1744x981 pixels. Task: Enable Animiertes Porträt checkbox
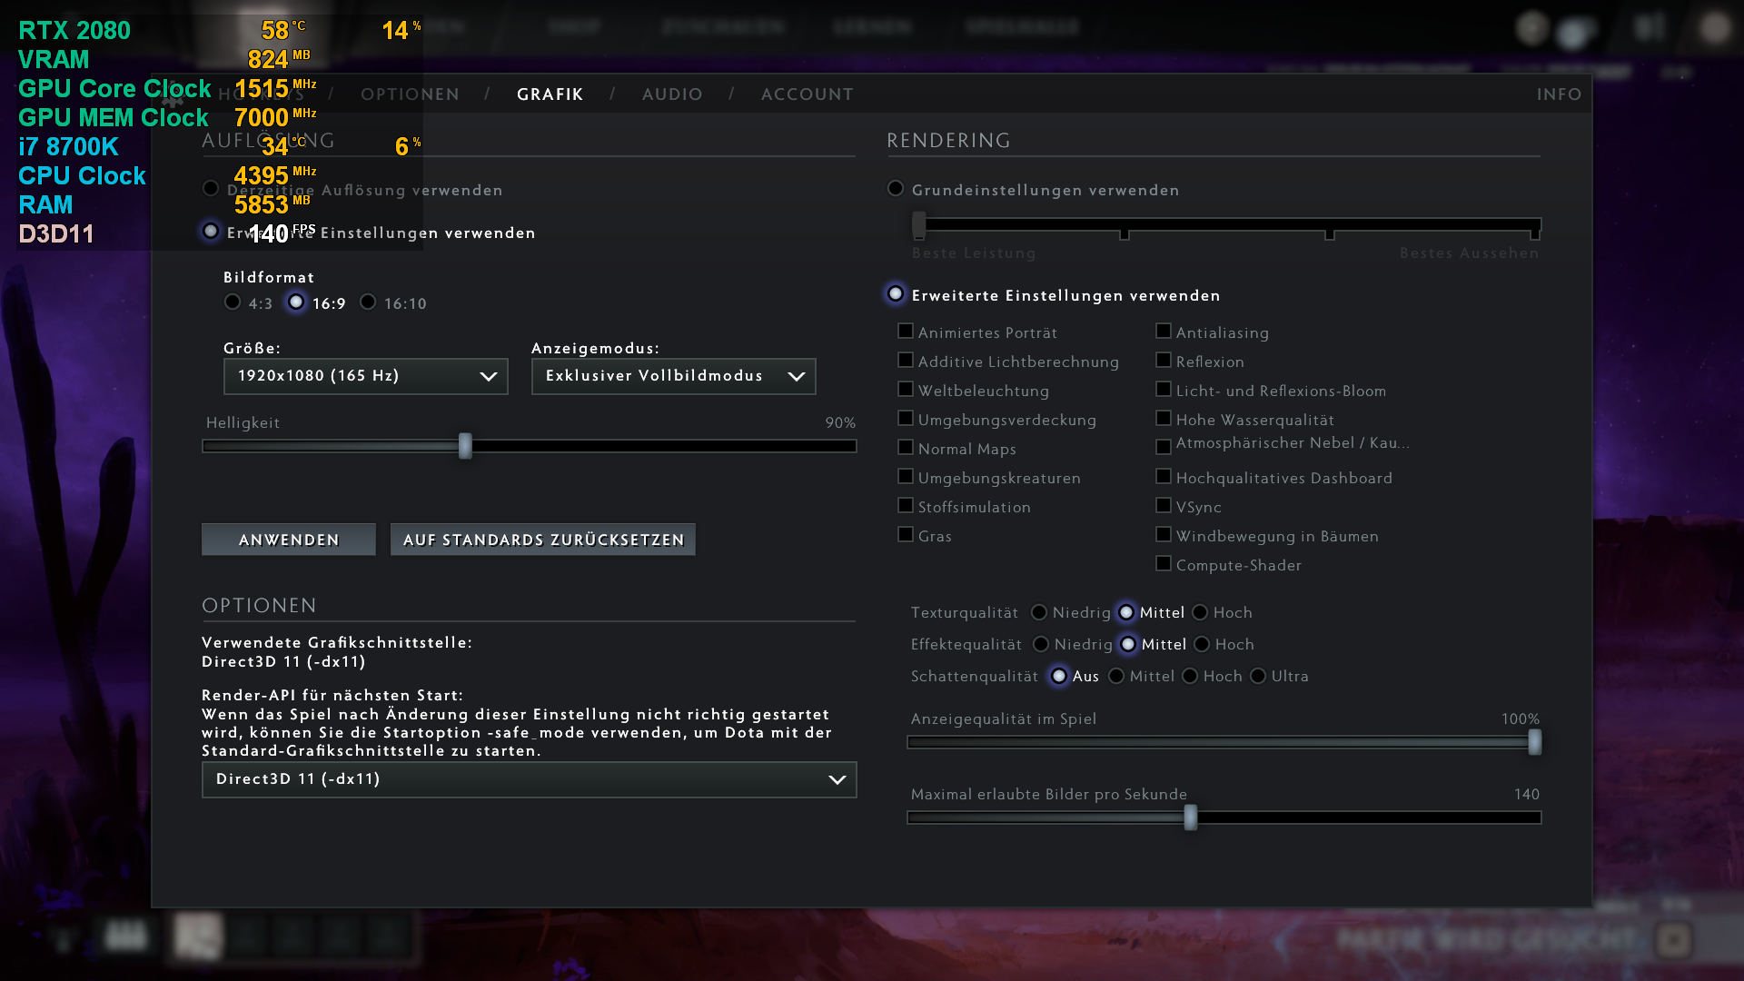pyautogui.click(x=906, y=332)
